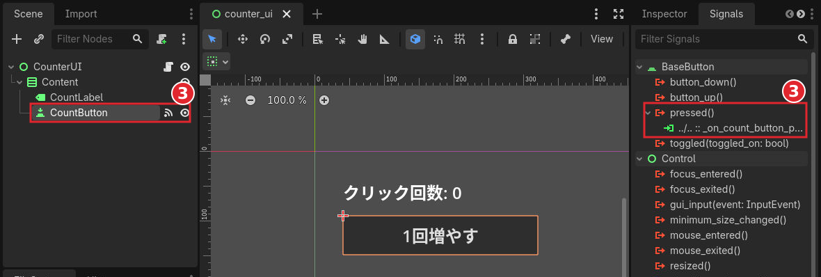Click the magnifier in Filter Signals

coord(802,39)
